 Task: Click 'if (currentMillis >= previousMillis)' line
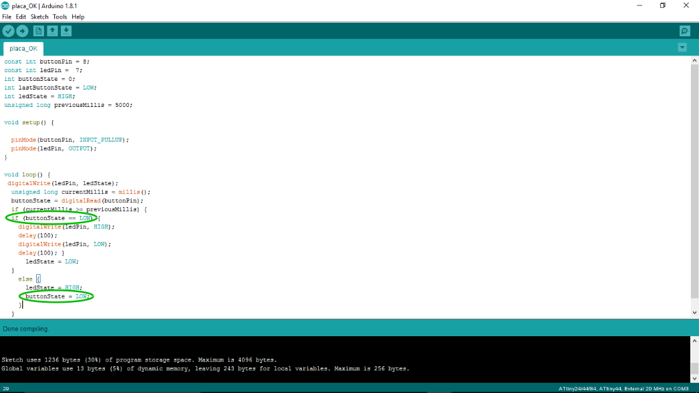tap(79, 210)
